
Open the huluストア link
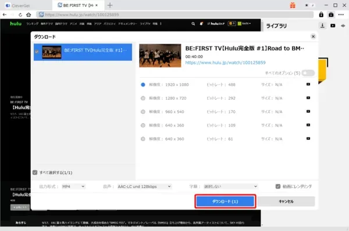coord(216,24)
